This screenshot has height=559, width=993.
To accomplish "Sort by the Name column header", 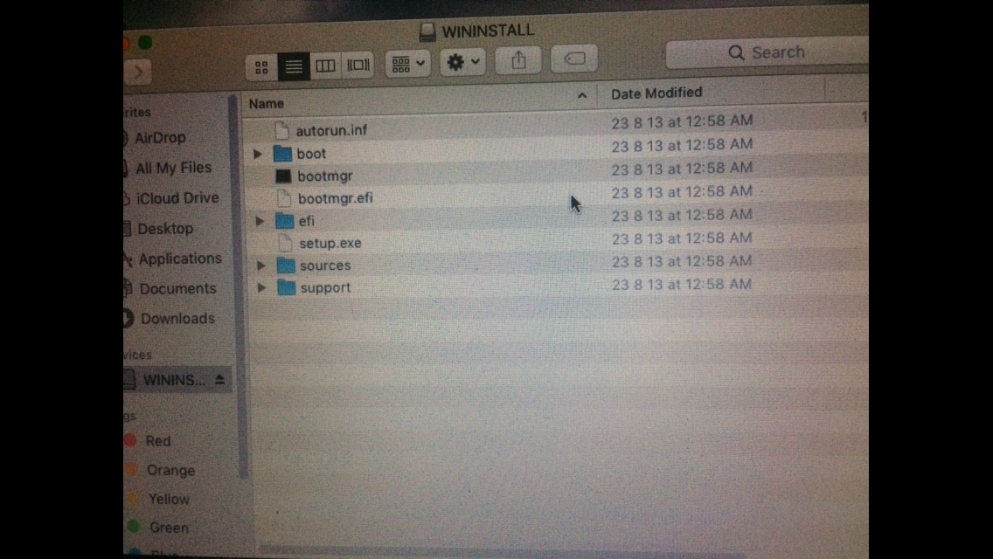I will coord(267,103).
